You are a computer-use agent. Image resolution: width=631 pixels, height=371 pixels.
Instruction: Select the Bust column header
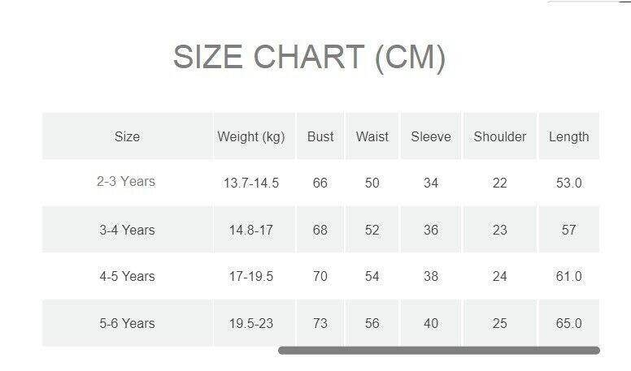(x=320, y=136)
